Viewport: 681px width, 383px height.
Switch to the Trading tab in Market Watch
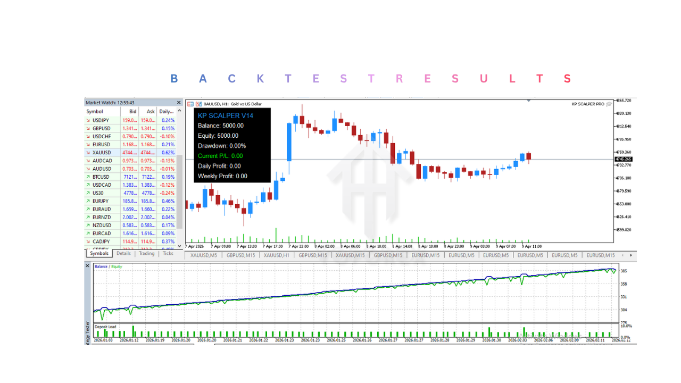146,254
